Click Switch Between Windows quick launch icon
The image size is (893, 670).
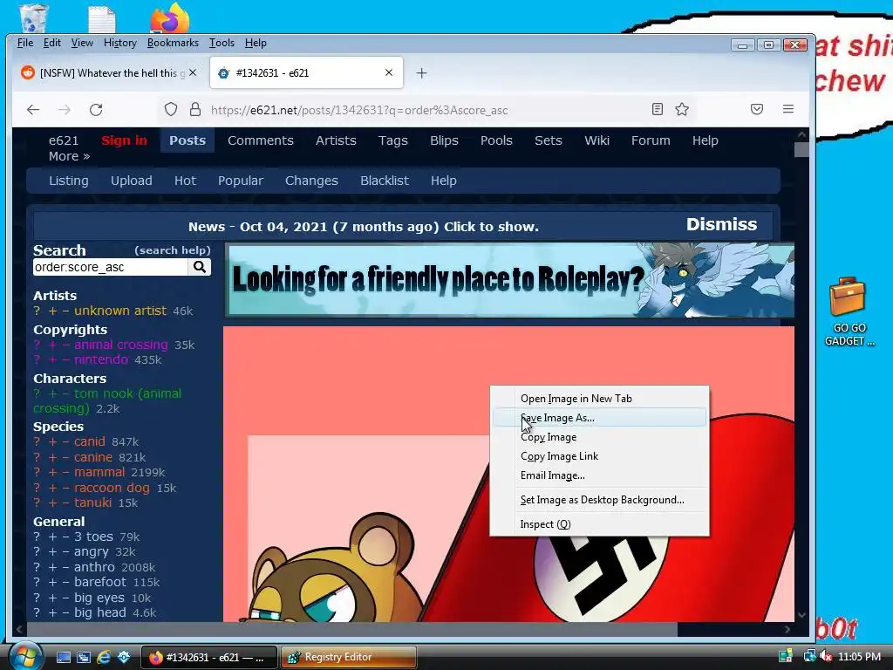click(x=84, y=657)
